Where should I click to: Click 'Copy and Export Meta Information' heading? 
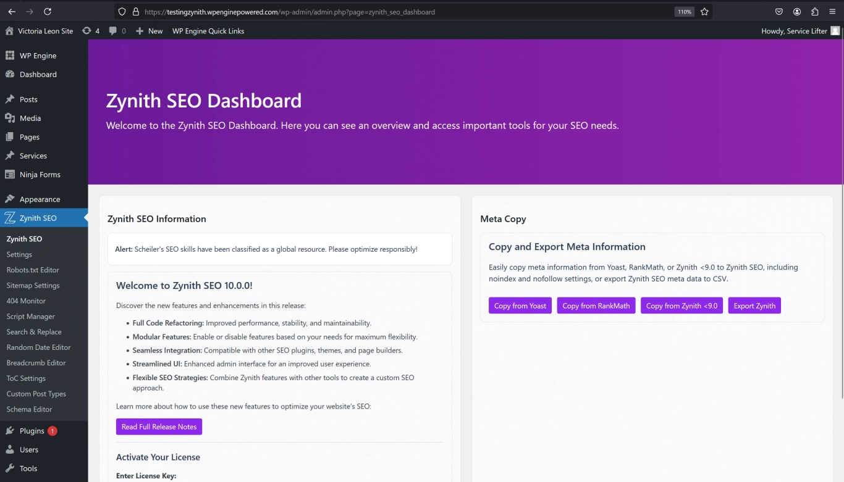(x=567, y=246)
